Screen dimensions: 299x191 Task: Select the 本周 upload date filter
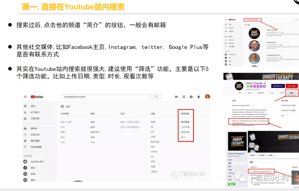[63, 132]
